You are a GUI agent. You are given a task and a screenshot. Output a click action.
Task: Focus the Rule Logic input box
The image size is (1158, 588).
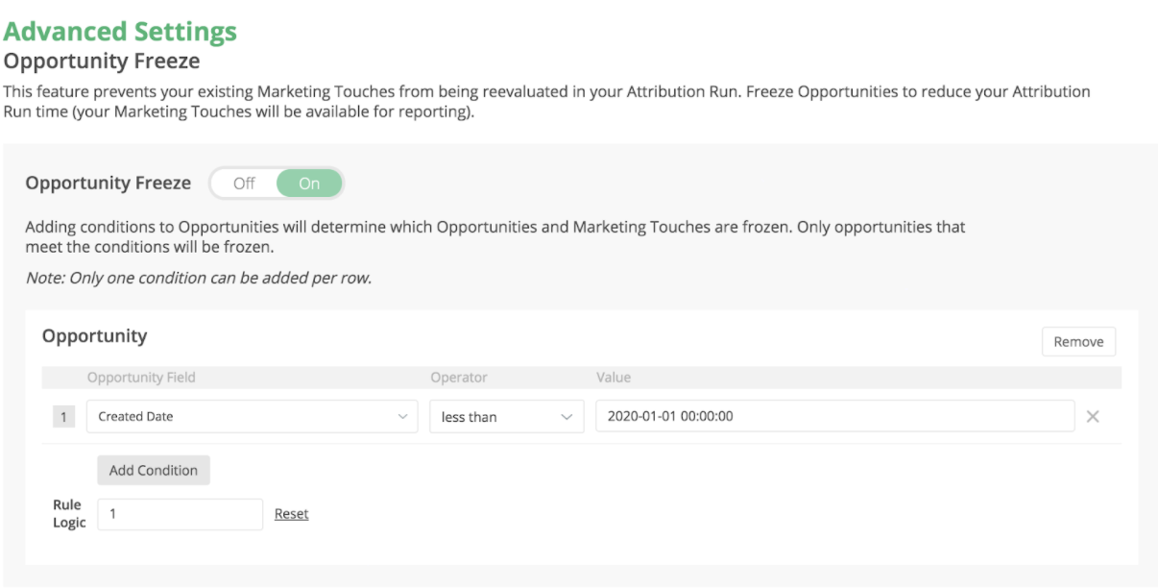click(180, 514)
